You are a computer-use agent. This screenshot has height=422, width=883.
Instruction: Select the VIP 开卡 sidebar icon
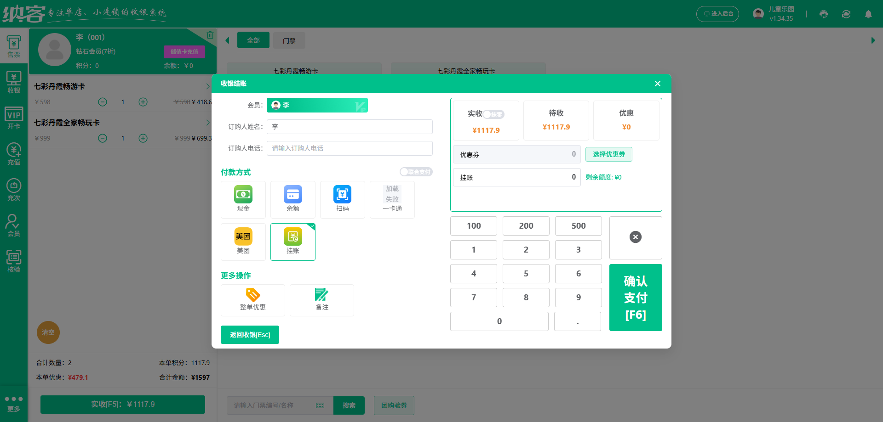click(x=14, y=117)
